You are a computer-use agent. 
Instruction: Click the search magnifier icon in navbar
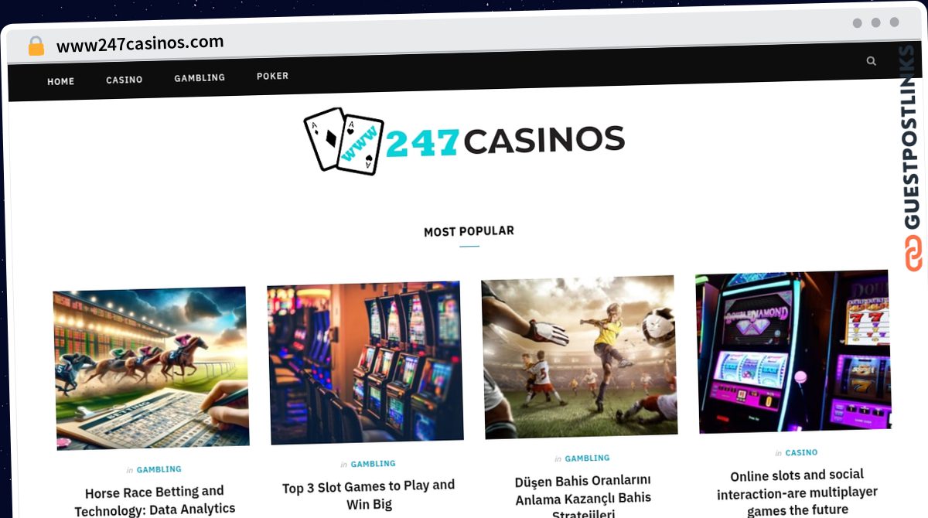[x=872, y=61]
